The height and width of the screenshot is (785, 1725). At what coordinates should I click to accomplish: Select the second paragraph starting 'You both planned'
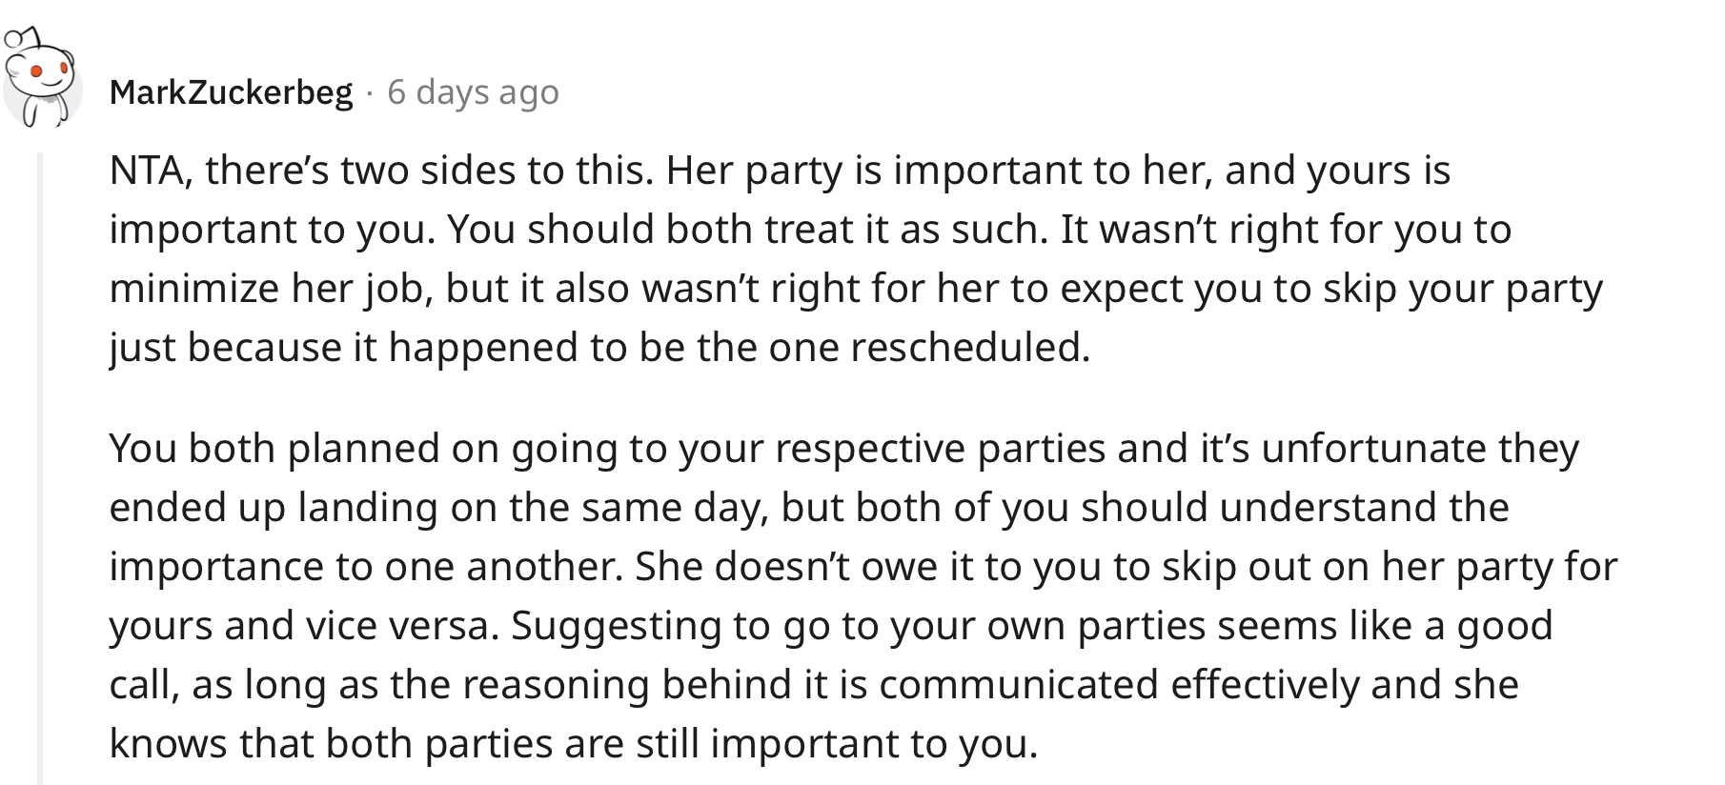(862, 595)
